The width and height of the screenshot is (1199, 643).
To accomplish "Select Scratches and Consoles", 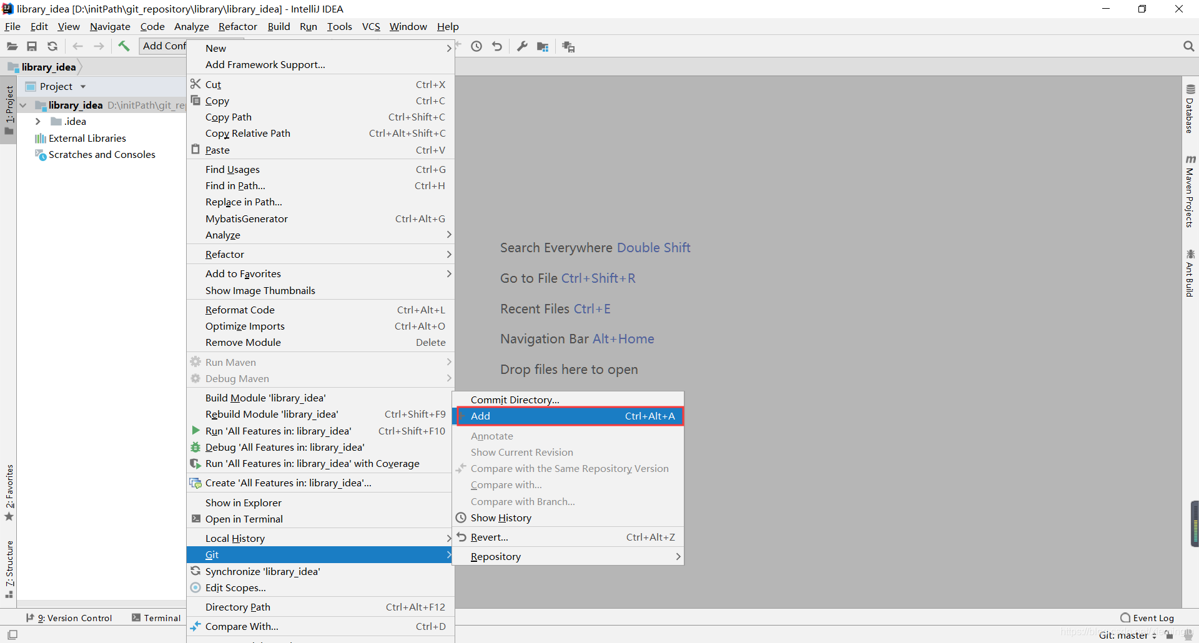I will point(102,154).
